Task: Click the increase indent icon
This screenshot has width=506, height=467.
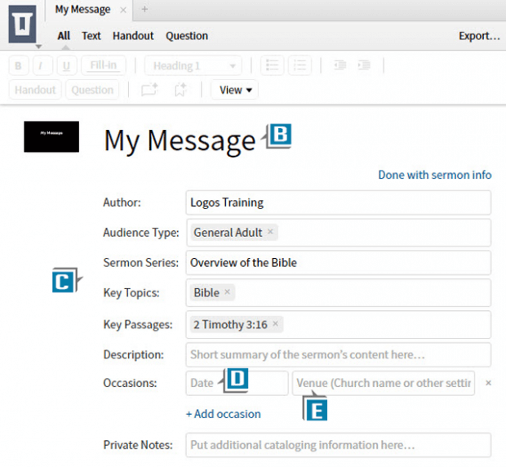Action: pyautogui.click(x=364, y=65)
